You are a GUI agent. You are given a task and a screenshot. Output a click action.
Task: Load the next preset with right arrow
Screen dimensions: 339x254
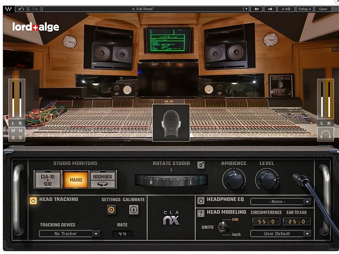(x=270, y=9)
